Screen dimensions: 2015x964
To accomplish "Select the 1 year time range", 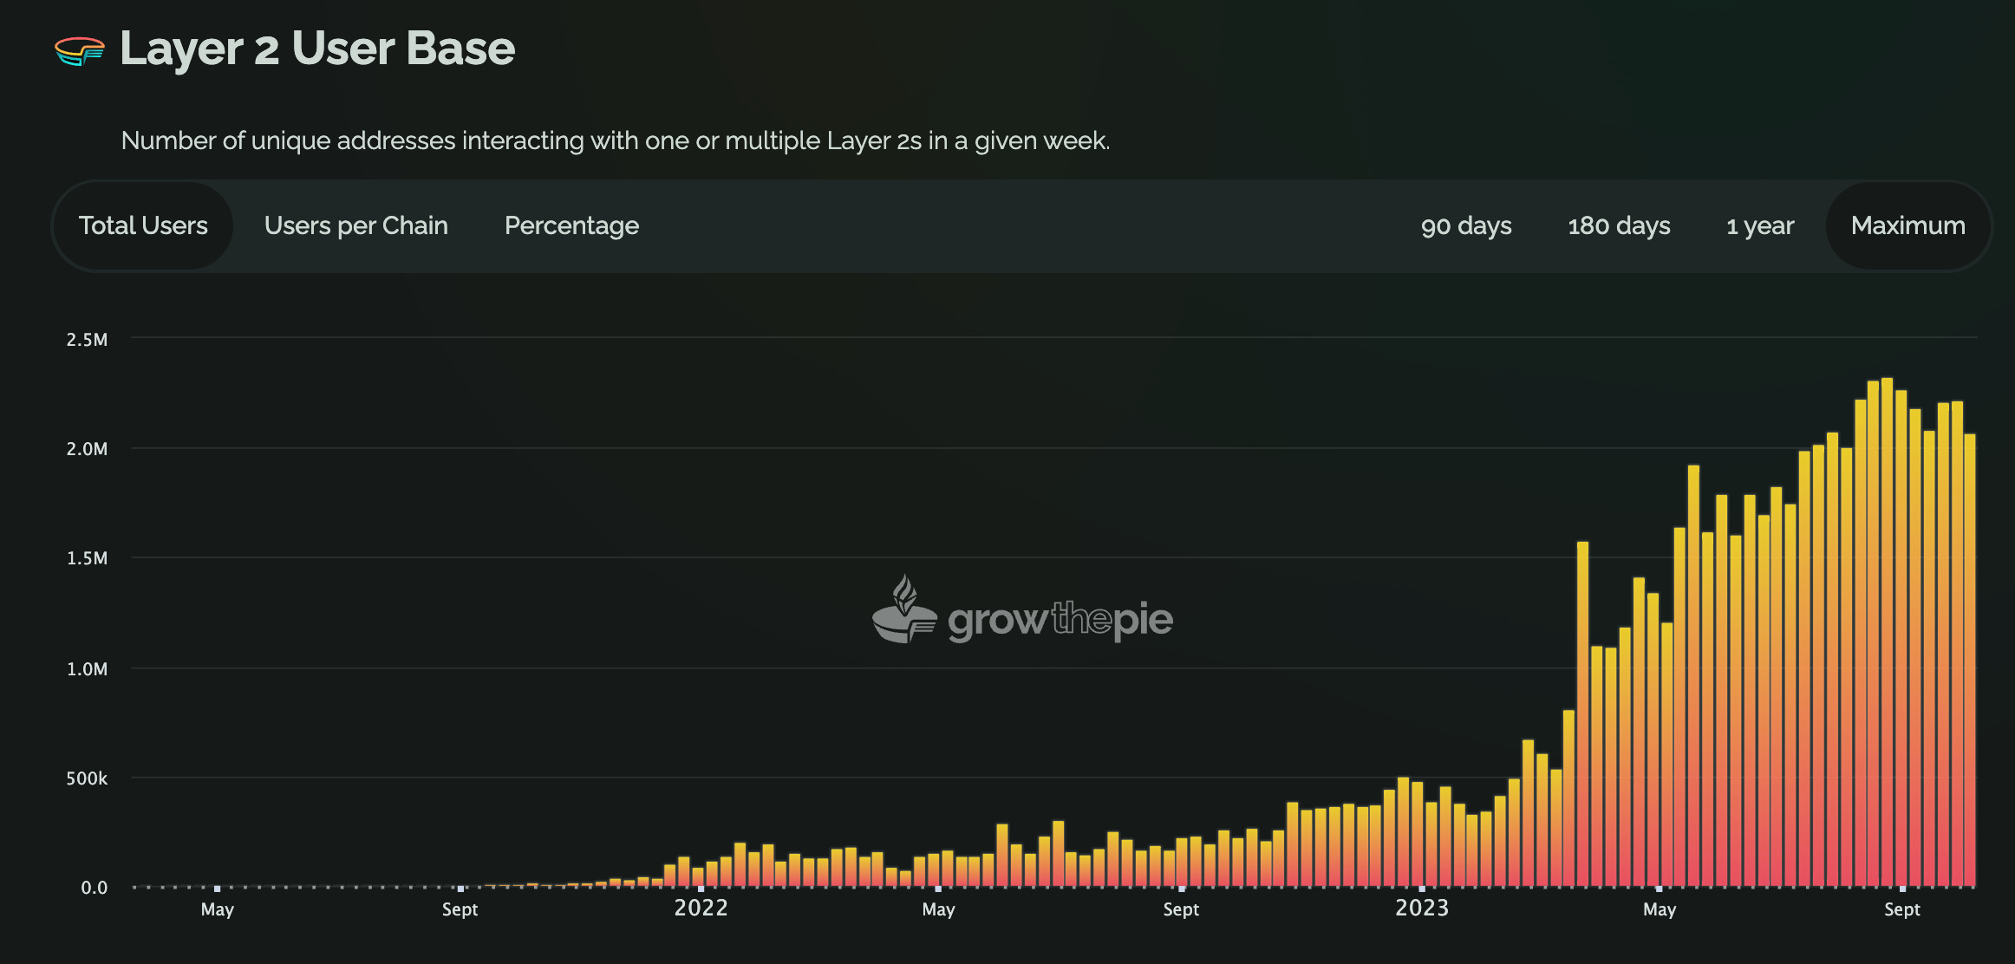I will [1760, 225].
